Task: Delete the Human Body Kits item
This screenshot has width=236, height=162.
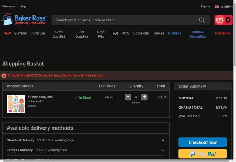Action: (136, 103)
